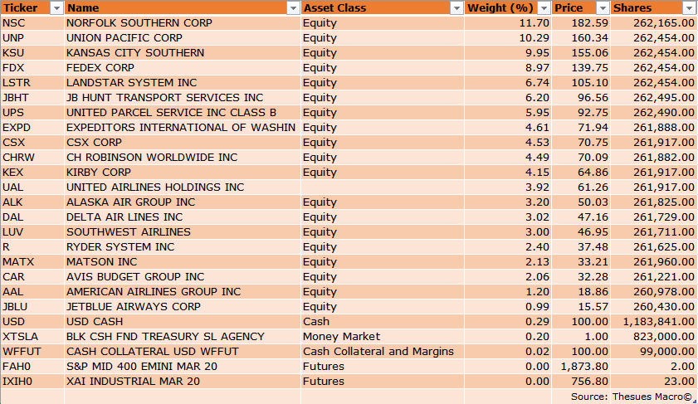Viewport: 698px width, 404px height.
Task: Select the Ticker header cell
Action: [x=32, y=8]
